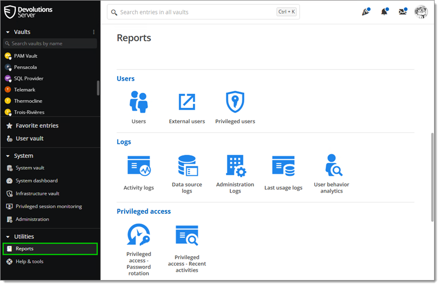Collapse the Utilities section
The width and height of the screenshot is (440, 286).
tap(8, 237)
